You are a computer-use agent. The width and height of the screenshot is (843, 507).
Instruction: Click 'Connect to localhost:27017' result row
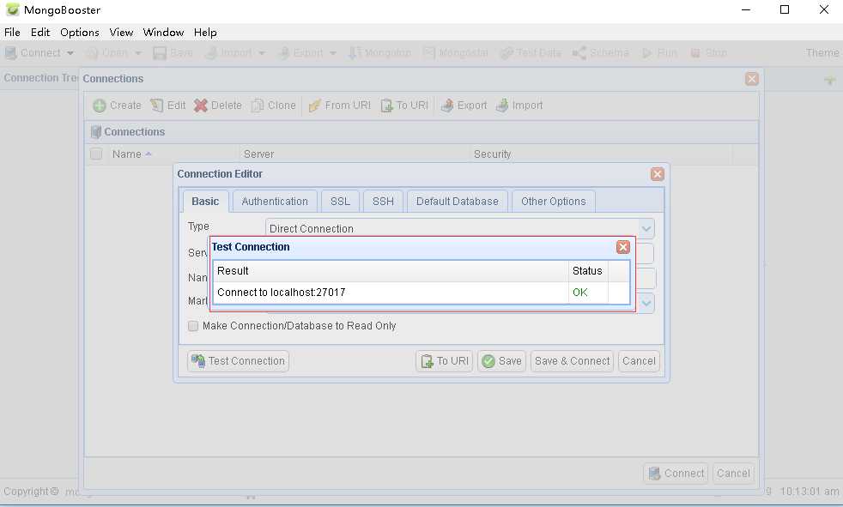click(391, 293)
